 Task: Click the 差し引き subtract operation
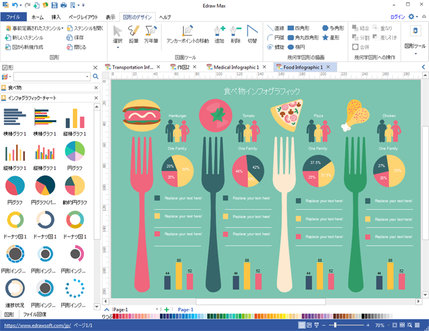click(385, 37)
